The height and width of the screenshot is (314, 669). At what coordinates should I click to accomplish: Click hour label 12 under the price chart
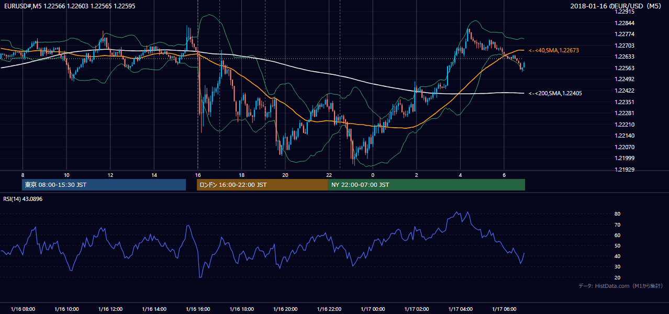[110, 175]
